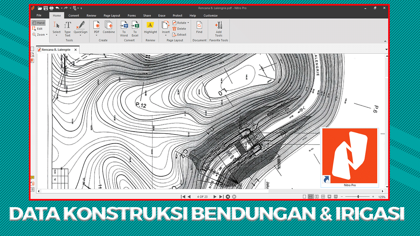Image resolution: width=420 pixels, height=236 pixels.
Task: Click Extract pages button
Action: 179,35
